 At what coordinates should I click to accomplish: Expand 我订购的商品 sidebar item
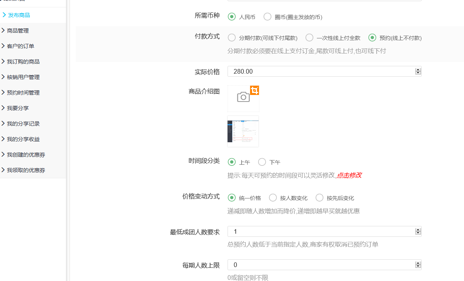pyautogui.click(x=23, y=62)
